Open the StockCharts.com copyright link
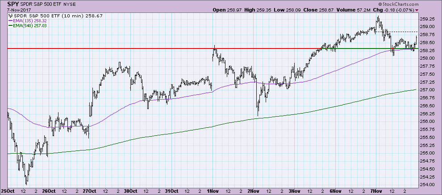 pyautogui.click(x=398, y=4)
